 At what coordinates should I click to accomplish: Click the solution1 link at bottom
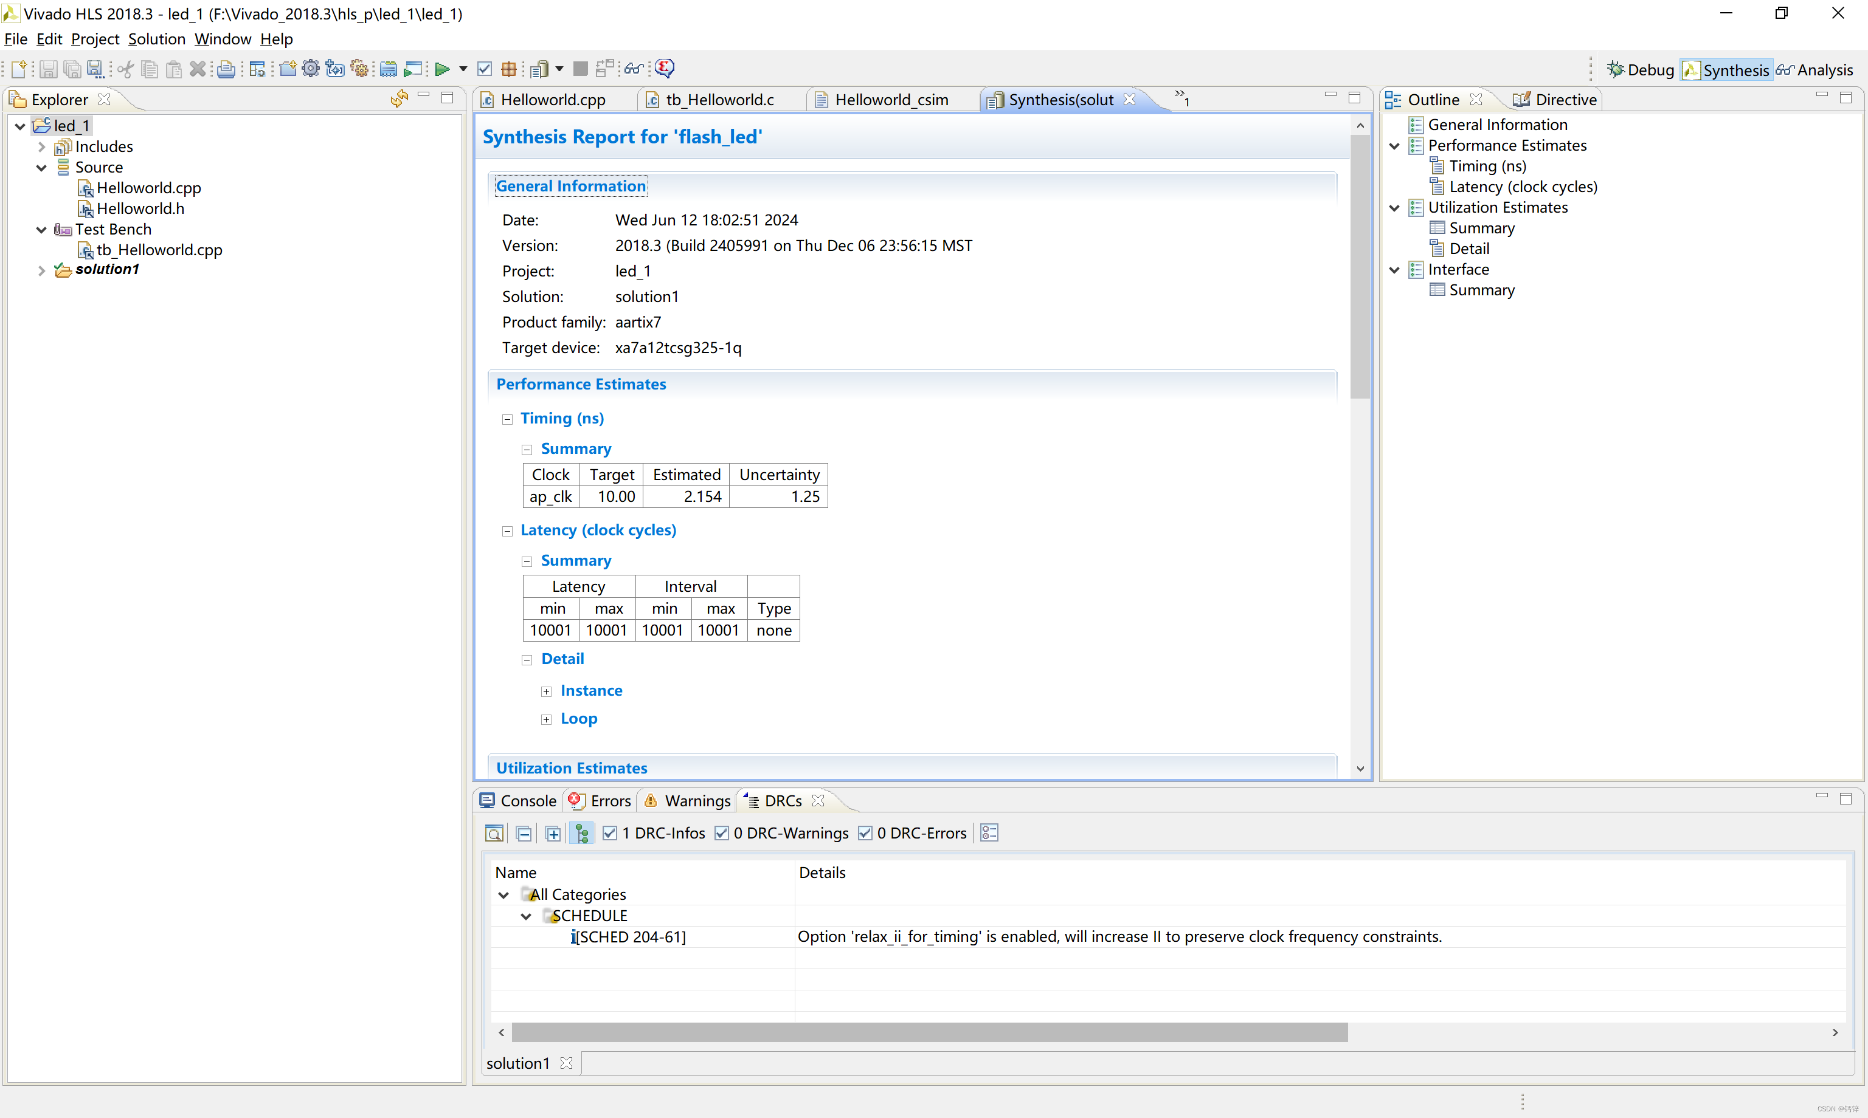(x=519, y=1062)
